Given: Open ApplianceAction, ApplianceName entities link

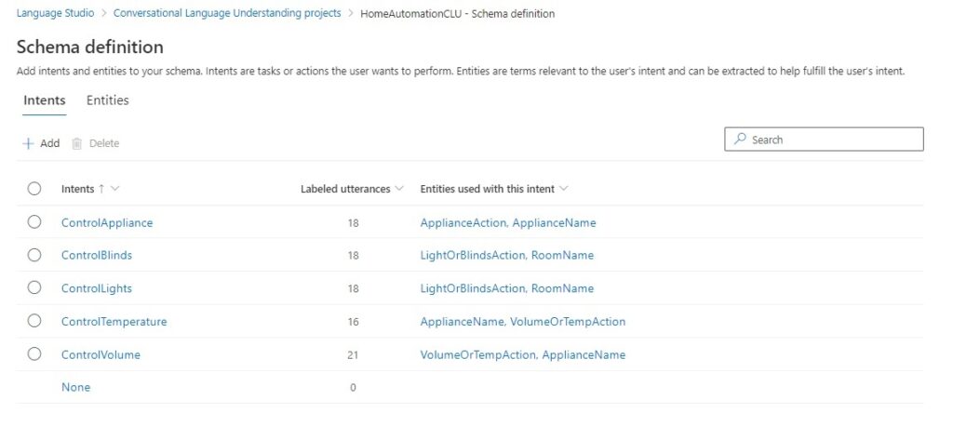Looking at the screenshot, I should pyautogui.click(x=507, y=222).
